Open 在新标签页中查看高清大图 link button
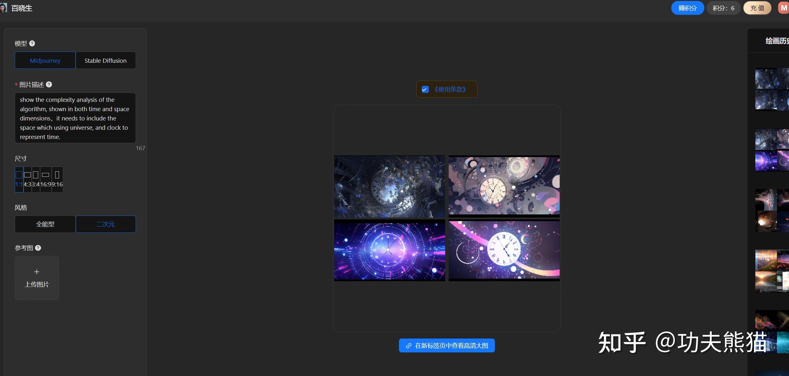Screen dimensions: 789x376 point(446,346)
